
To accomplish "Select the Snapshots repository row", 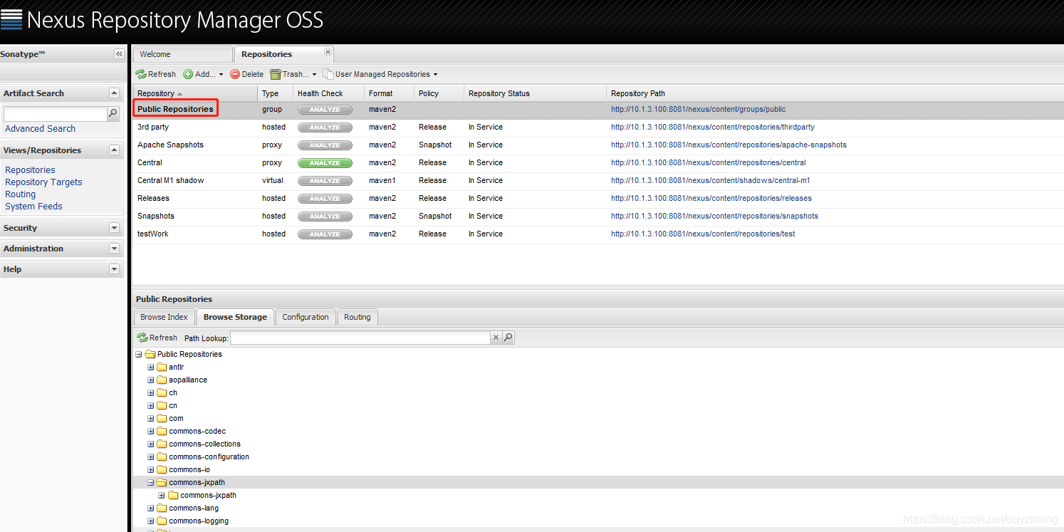I will 598,217.
